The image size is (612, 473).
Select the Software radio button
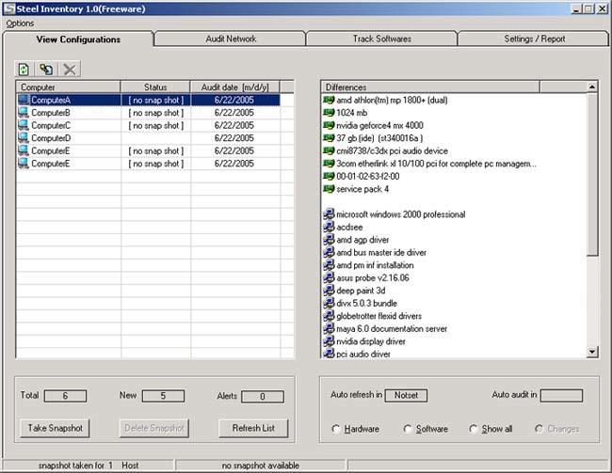point(408,430)
